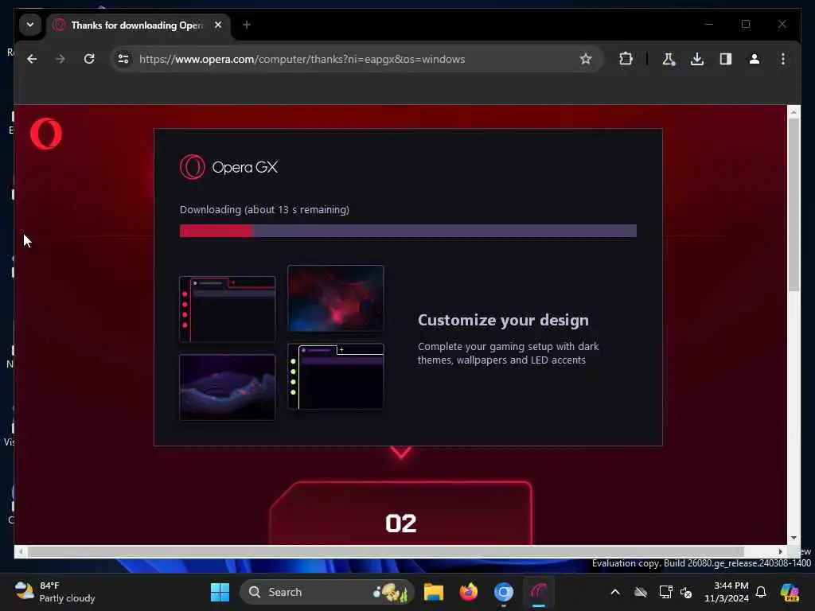Expand the tab search dropdown
The width and height of the screenshot is (815, 611).
tap(30, 25)
